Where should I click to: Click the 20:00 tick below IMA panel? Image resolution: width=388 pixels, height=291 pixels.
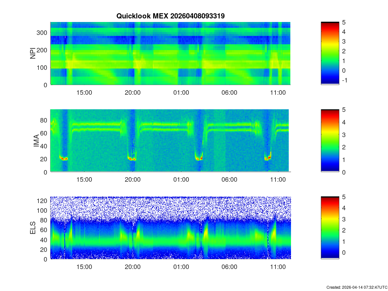[133, 180]
